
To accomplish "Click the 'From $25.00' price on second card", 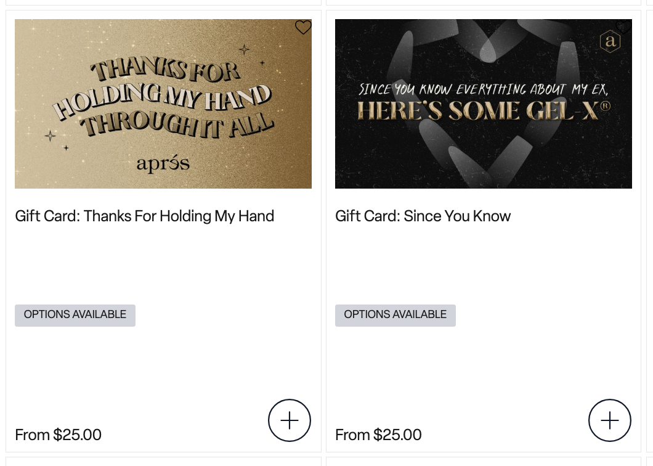I will 379,435.
